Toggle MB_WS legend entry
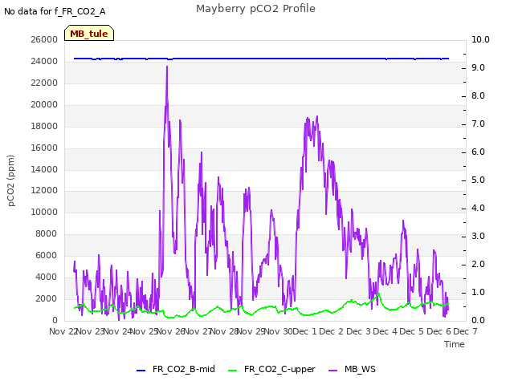 click(x=352, y=369)
